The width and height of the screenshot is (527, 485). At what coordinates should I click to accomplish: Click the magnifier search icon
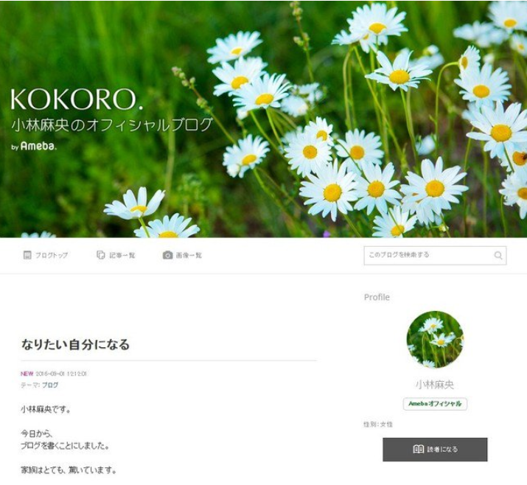pos(498,256)
